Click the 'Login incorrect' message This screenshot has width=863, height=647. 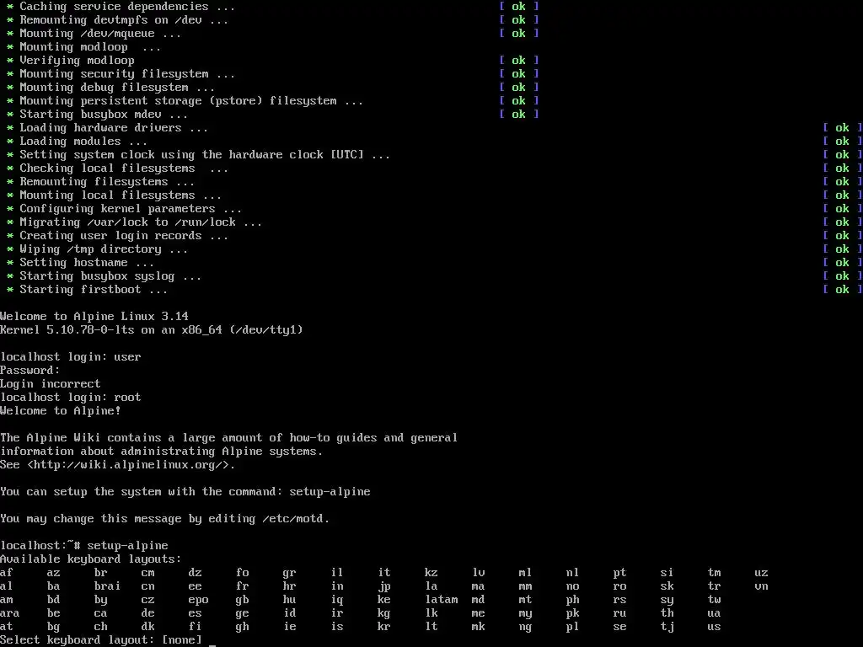[50, 384]
